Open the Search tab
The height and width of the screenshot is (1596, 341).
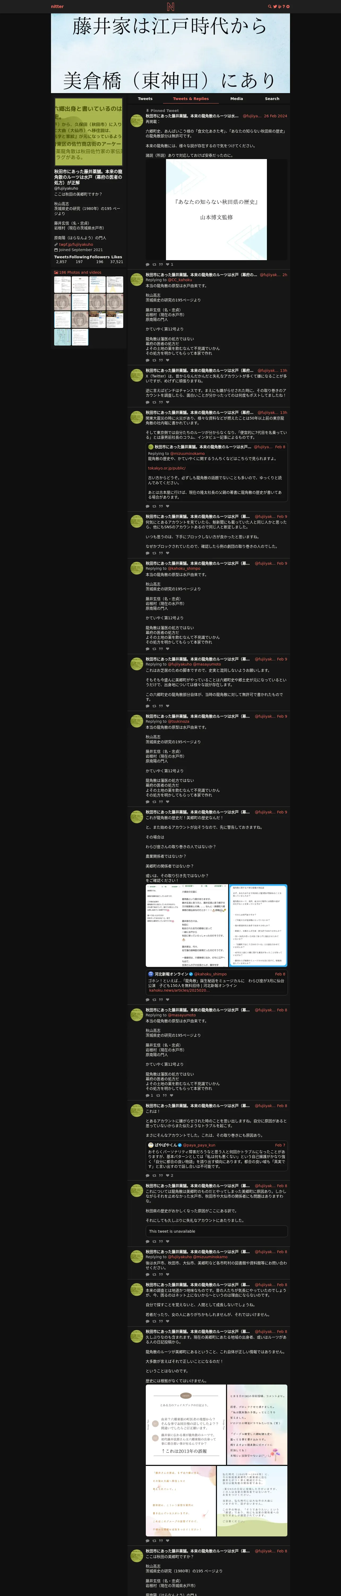click(x=272, y=98)
